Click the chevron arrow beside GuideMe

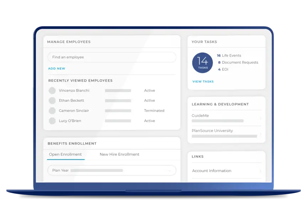(260, 118)
